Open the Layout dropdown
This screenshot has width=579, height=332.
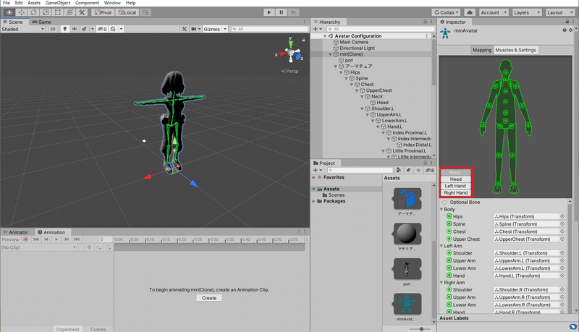[559, 12]
